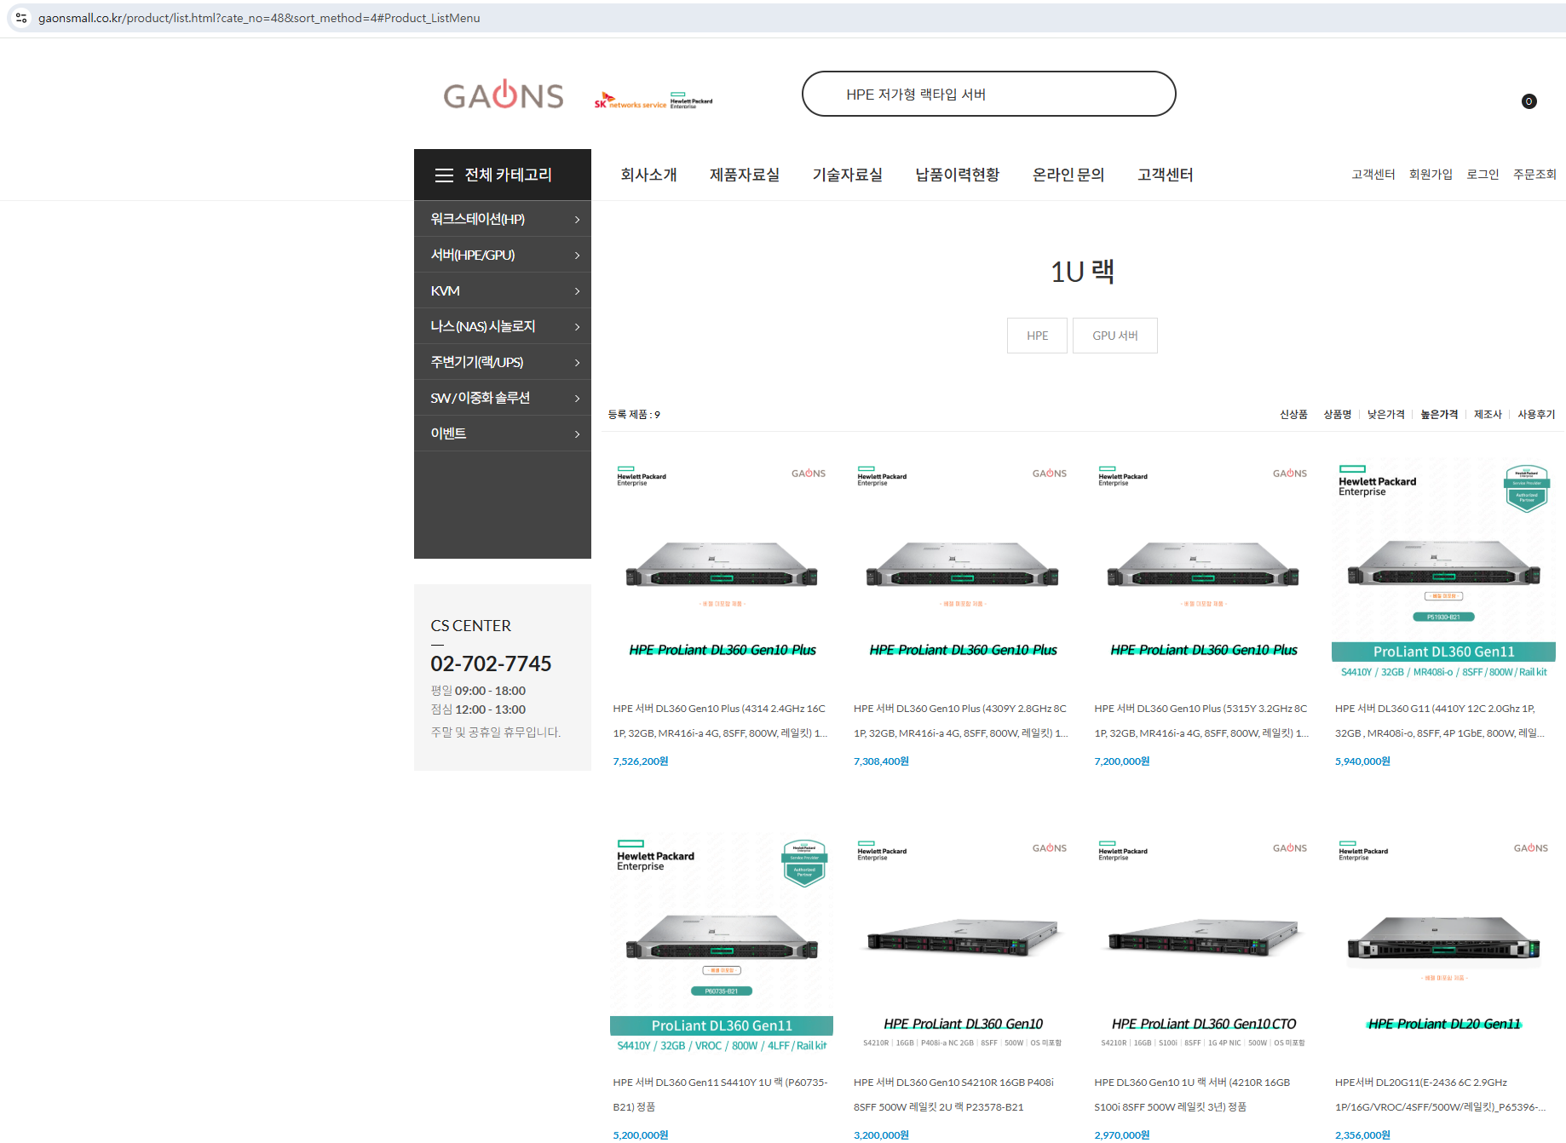
Task: Click the product title HPE 서버 DL360 G11 4410Y
Action: 1441,721
